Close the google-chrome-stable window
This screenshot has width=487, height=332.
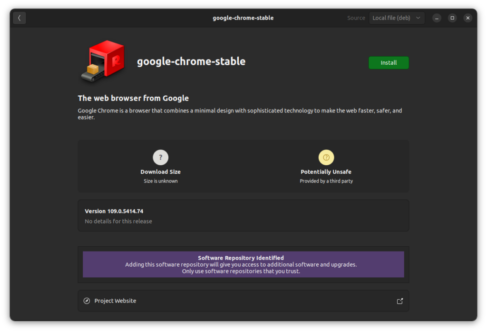(468, 18)
